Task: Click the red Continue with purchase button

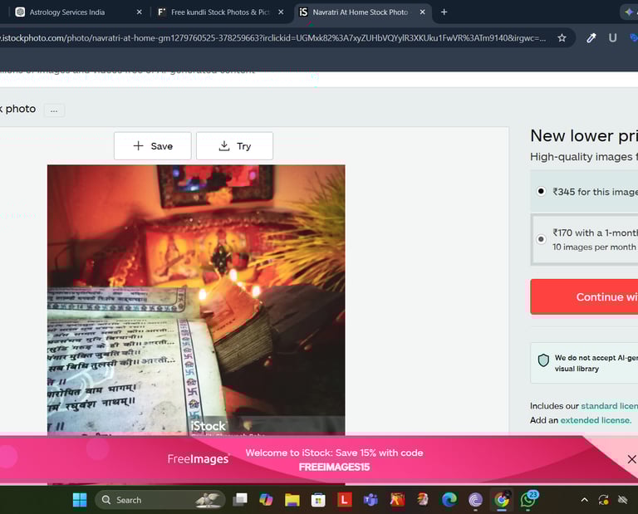Action: (584, 296)
